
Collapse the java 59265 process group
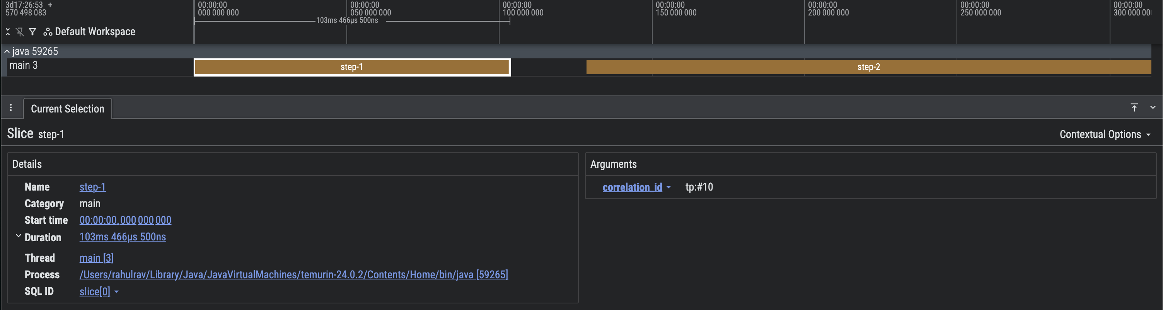[x=7, y=51]
